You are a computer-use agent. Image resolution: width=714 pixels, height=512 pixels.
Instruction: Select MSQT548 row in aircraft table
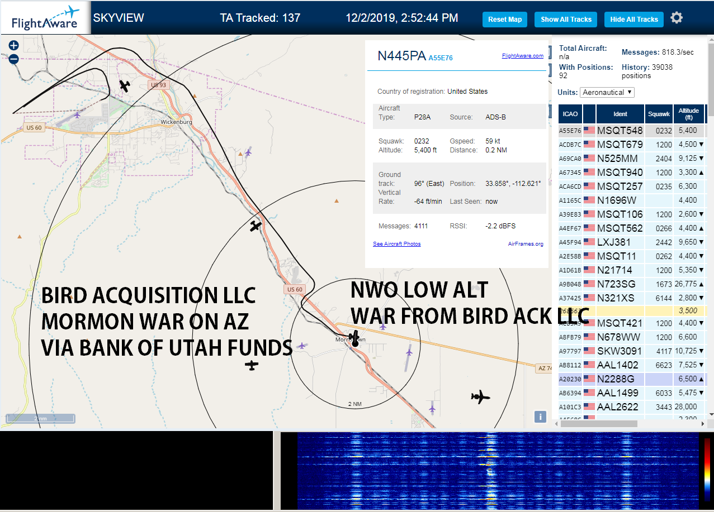[632, 131]
